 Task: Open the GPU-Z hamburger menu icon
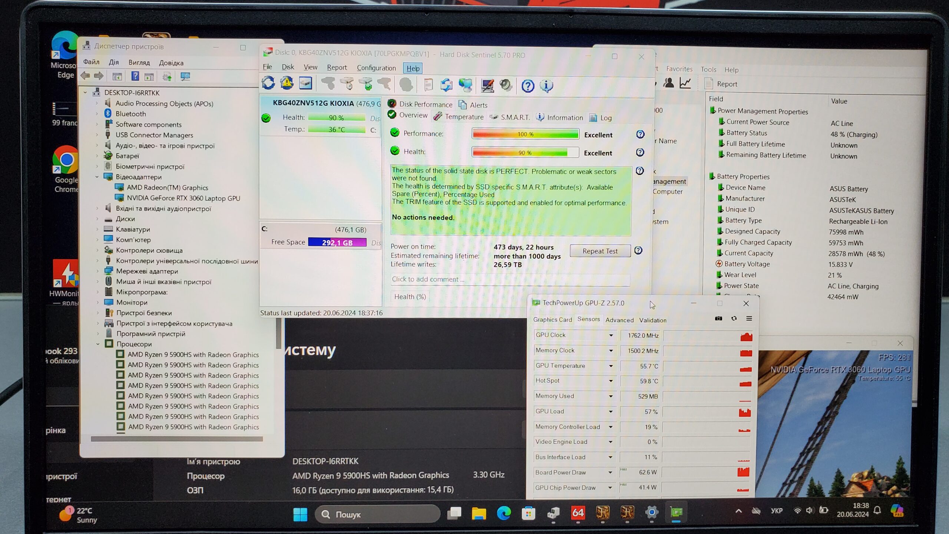[x=749, y=319]
